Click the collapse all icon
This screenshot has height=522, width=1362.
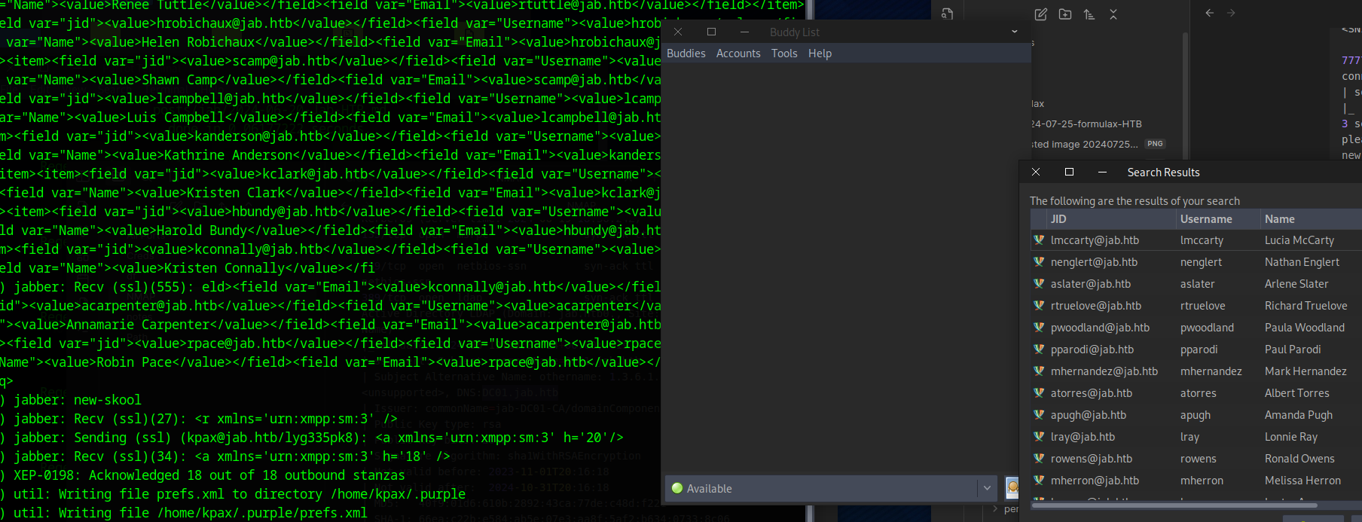tap(1113, 14)
